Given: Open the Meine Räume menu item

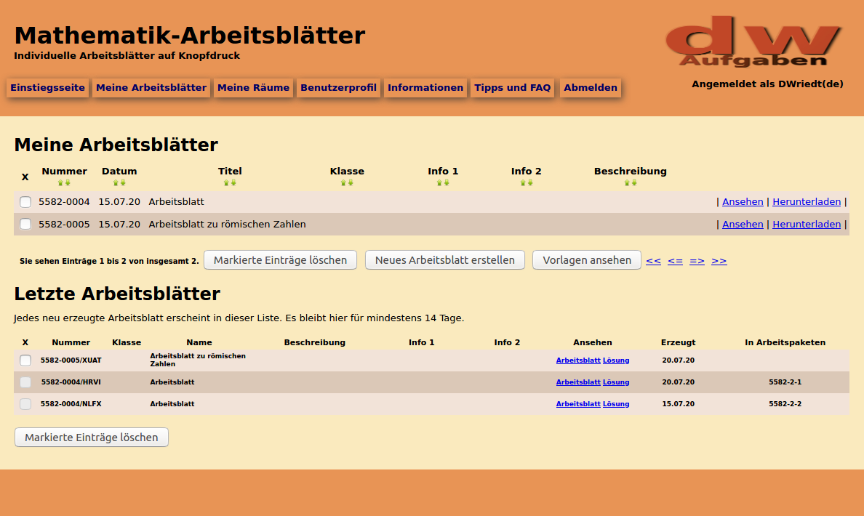Looking at the screenshot, I should [x=253, y=88].
